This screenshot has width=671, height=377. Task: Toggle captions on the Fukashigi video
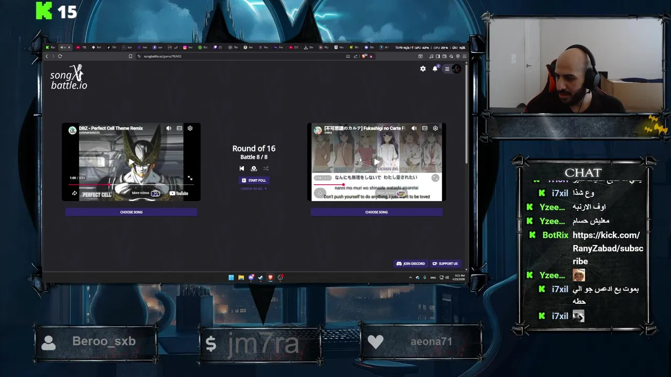click(x=425, y=128)
